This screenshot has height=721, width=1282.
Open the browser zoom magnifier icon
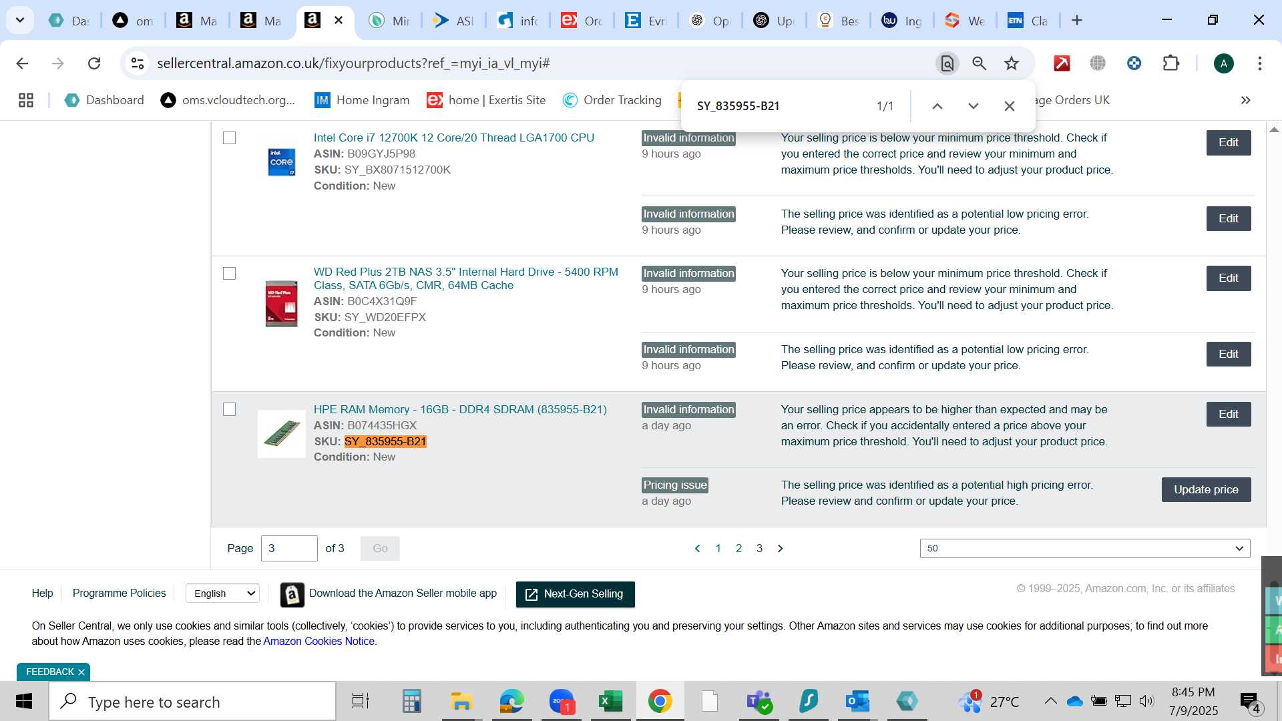click(x=980, y=63)
